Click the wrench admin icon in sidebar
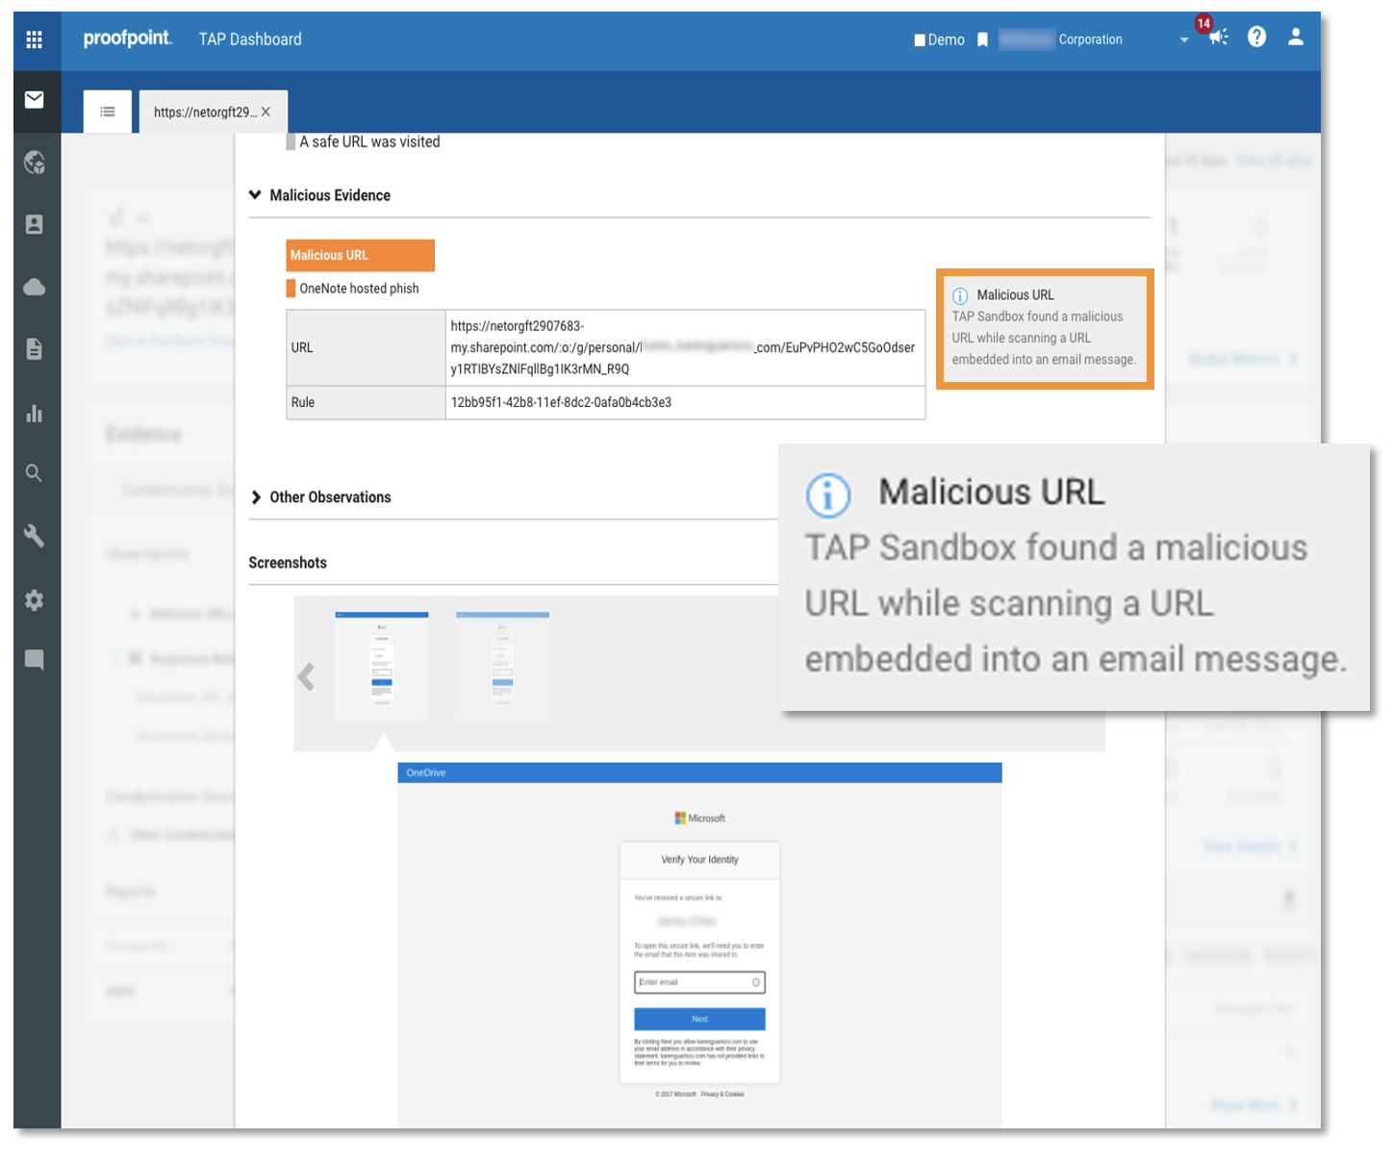Image resolution: width=1393 pixels, height=1164 pixels. click(x=35, y=536)
